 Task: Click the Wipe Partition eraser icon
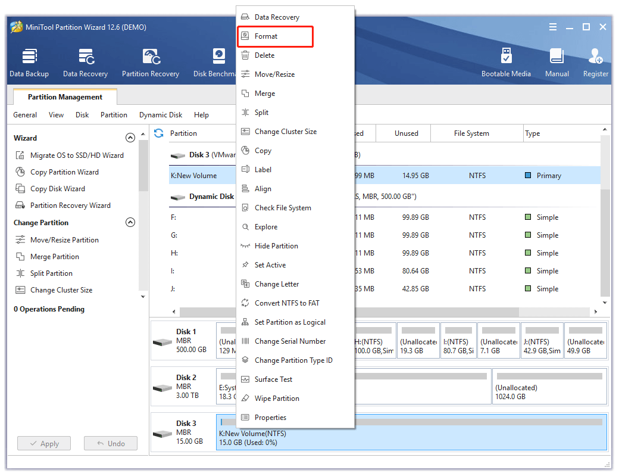245,399
